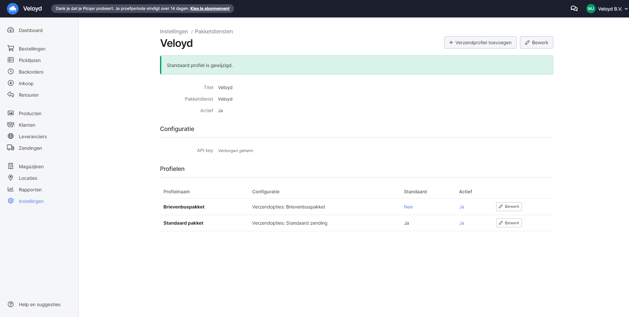Viewport: 629px width, 317px height.
Task: Click the Standaard column header
Action: pos(415,192)
